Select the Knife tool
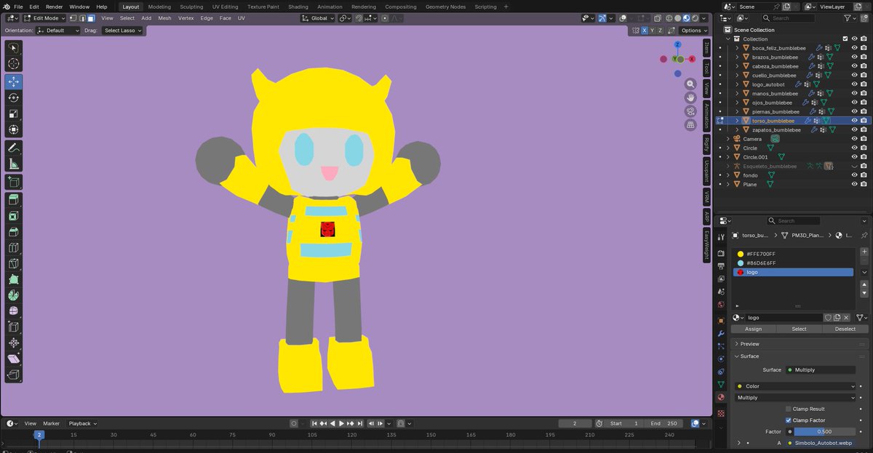Screen dimensions: 873x453 [x=13, y=264]
